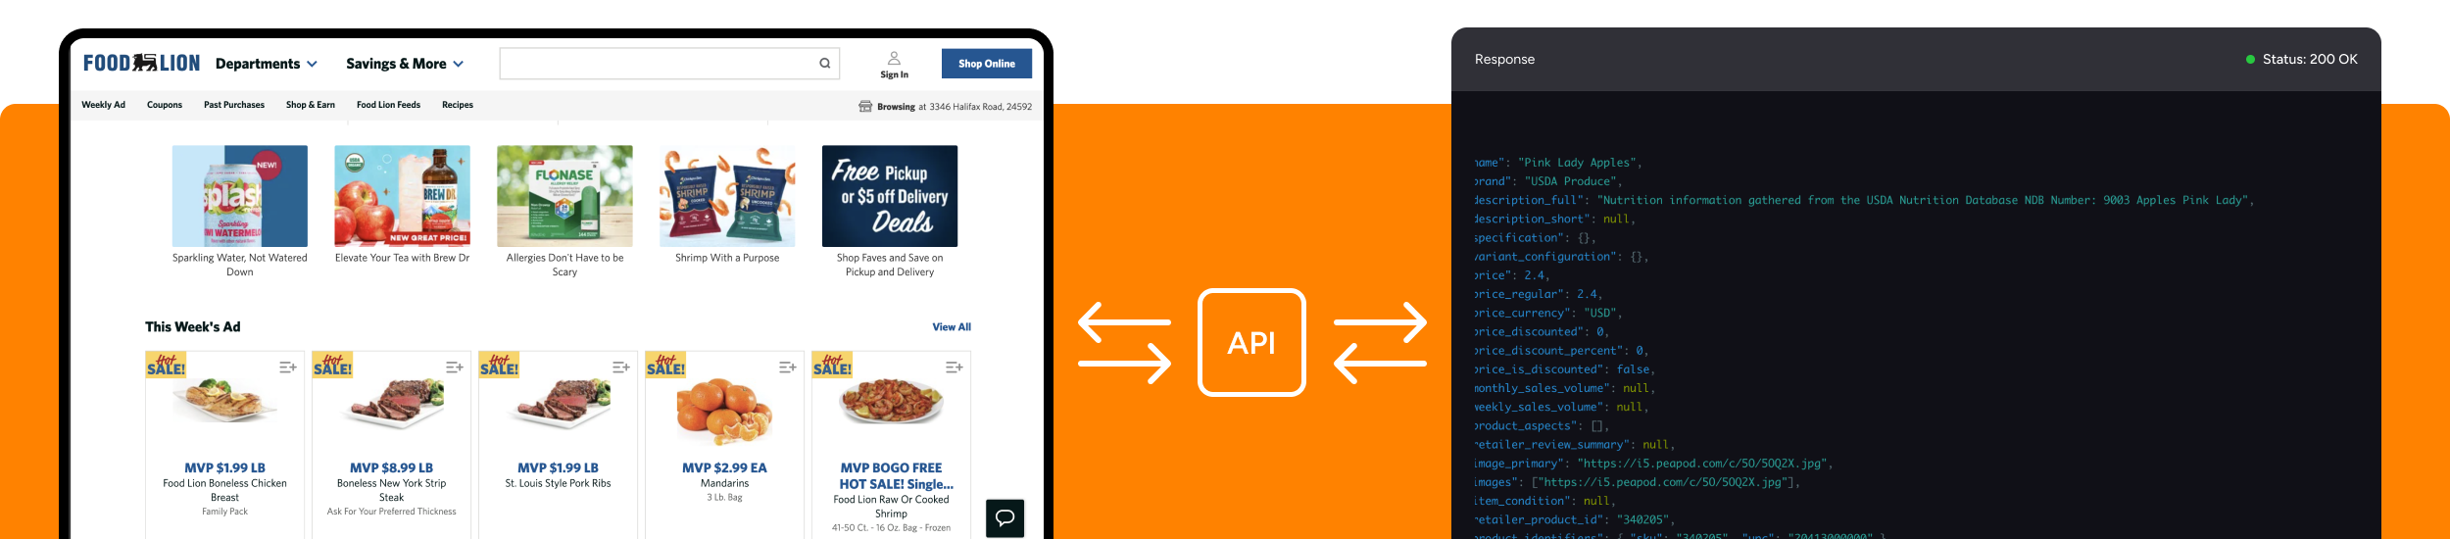
Task: Click the View All link
Action: point(952,327)
